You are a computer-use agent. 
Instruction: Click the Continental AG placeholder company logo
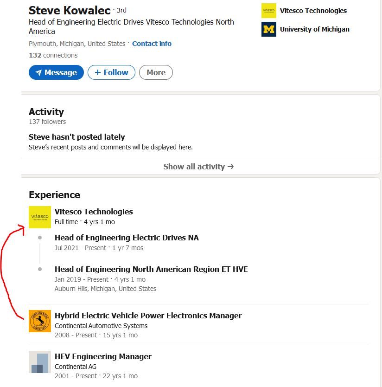[x=40, y=362]
